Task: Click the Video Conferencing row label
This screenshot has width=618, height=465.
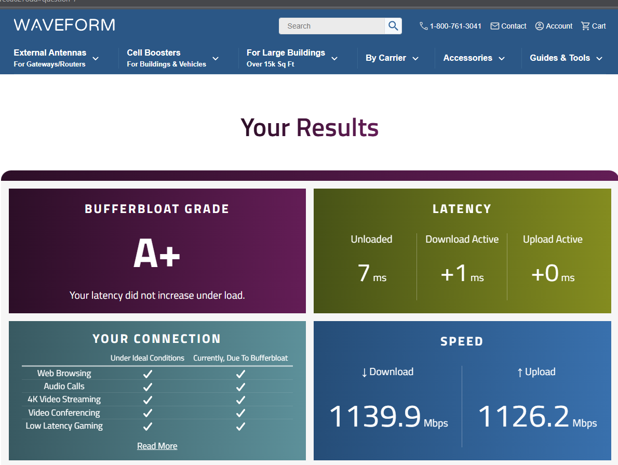Action: tap(64, 413)
